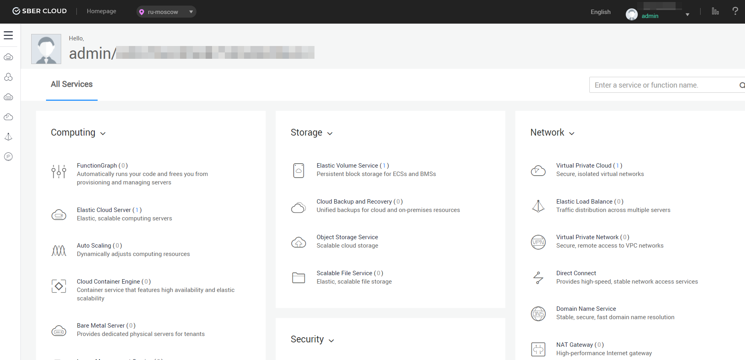This screenshot has width=745, height=360.
Task: Click the Elastic Volume Service disk icon
Action: pyautogui.click(x=298, y=170)
